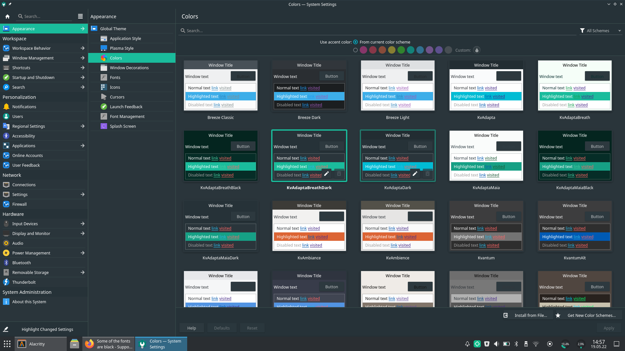Toggle Highlight Changed Settings
This screenshot has height=351, width=625.
coord(44,329)
